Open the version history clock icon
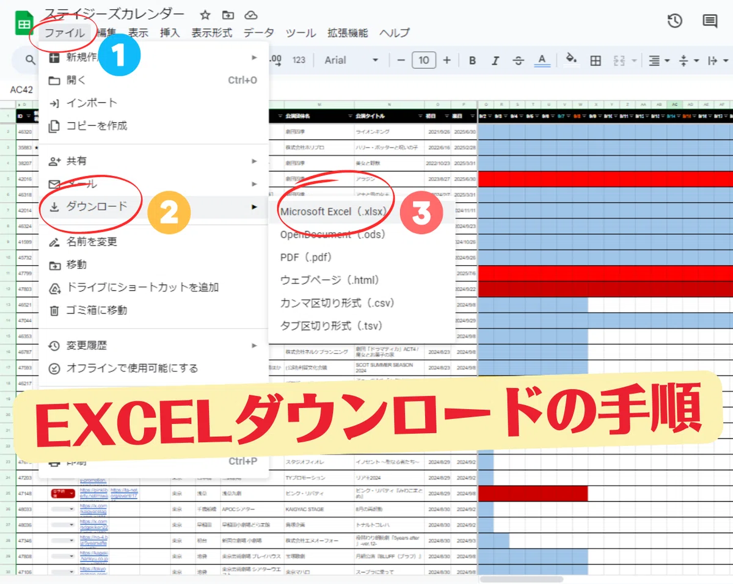Viewport: 733px width, 584px height. 674,21
